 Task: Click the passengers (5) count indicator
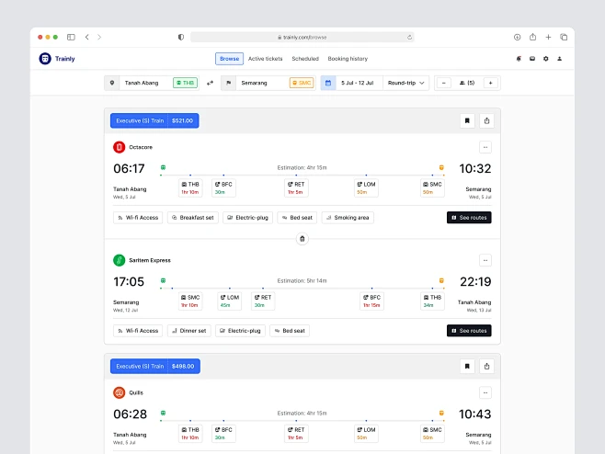coord(467,83)
